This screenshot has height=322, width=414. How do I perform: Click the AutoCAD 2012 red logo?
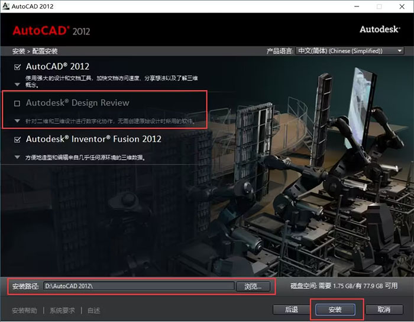51,31
